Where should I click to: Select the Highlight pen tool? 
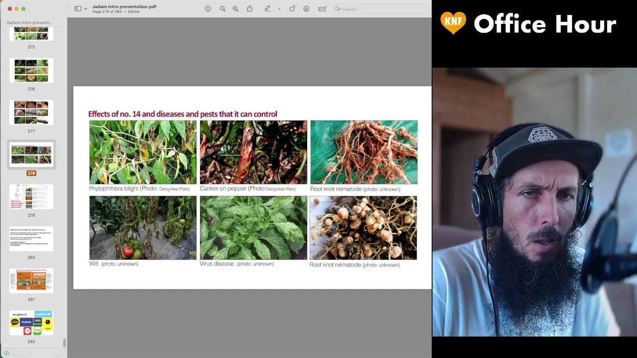tap(267, 9)
